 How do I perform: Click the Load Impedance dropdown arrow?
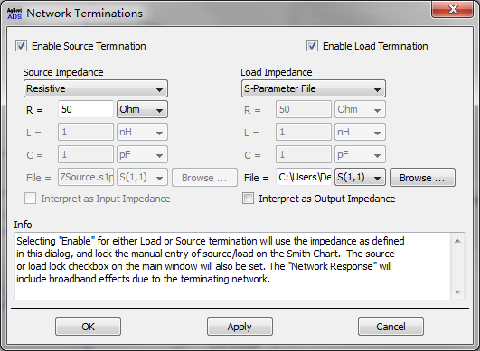(x=377, y=89)
